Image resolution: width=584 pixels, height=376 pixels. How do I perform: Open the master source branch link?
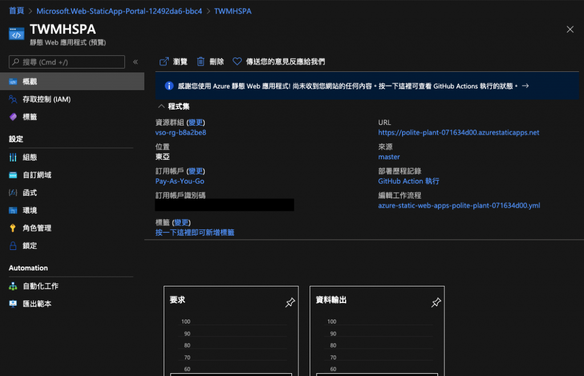pos(389,157)
